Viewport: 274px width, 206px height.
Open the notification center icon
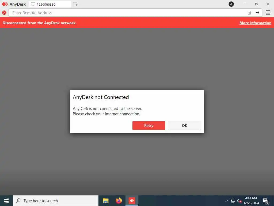tap(266, 201)
